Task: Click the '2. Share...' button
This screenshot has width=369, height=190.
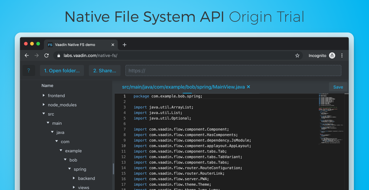Action: 105,70
